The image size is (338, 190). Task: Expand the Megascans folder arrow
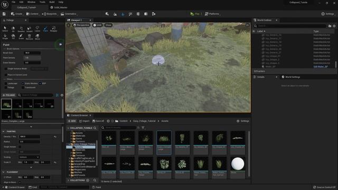(x=69, y=169)
